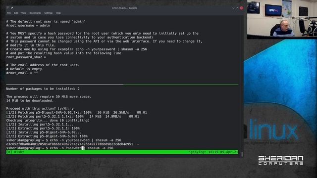Open the View menu
The height and width of the screenshot is (178, 317).
24,13
